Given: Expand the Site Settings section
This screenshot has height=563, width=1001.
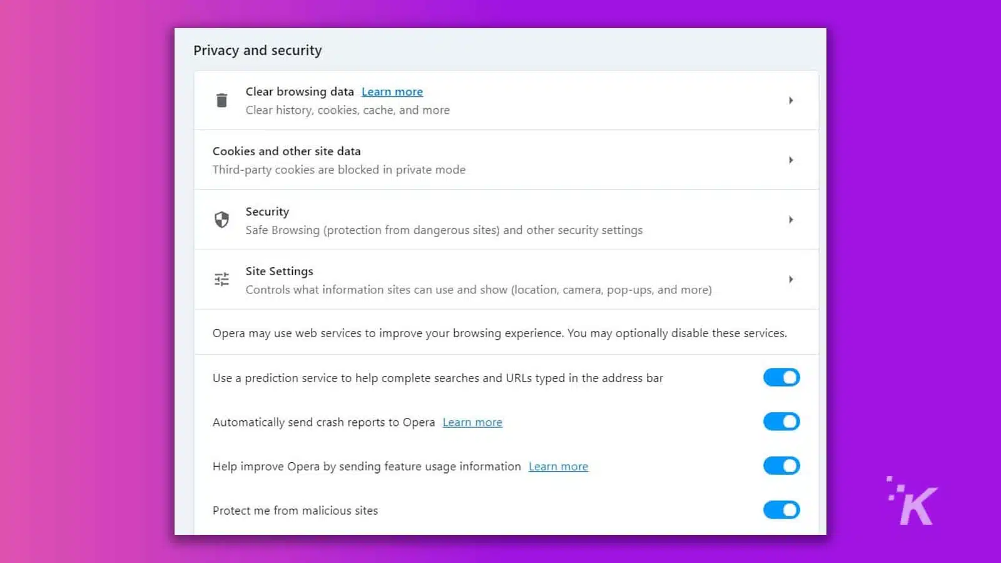Looking at the screenshot, I should (x=791, y=280).
